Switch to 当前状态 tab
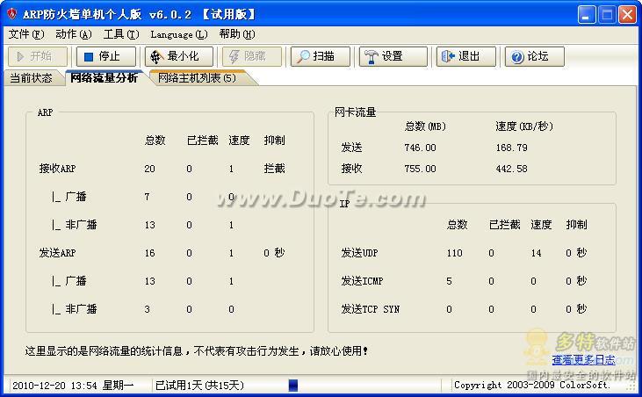 [x=32, y=78]
